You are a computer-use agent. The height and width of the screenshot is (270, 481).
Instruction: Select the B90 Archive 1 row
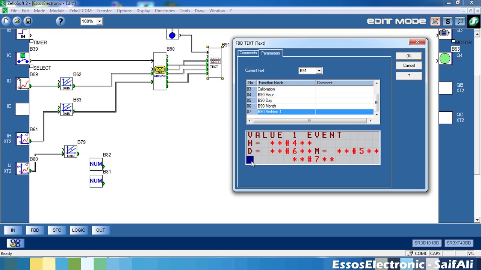tap(310, 112)
